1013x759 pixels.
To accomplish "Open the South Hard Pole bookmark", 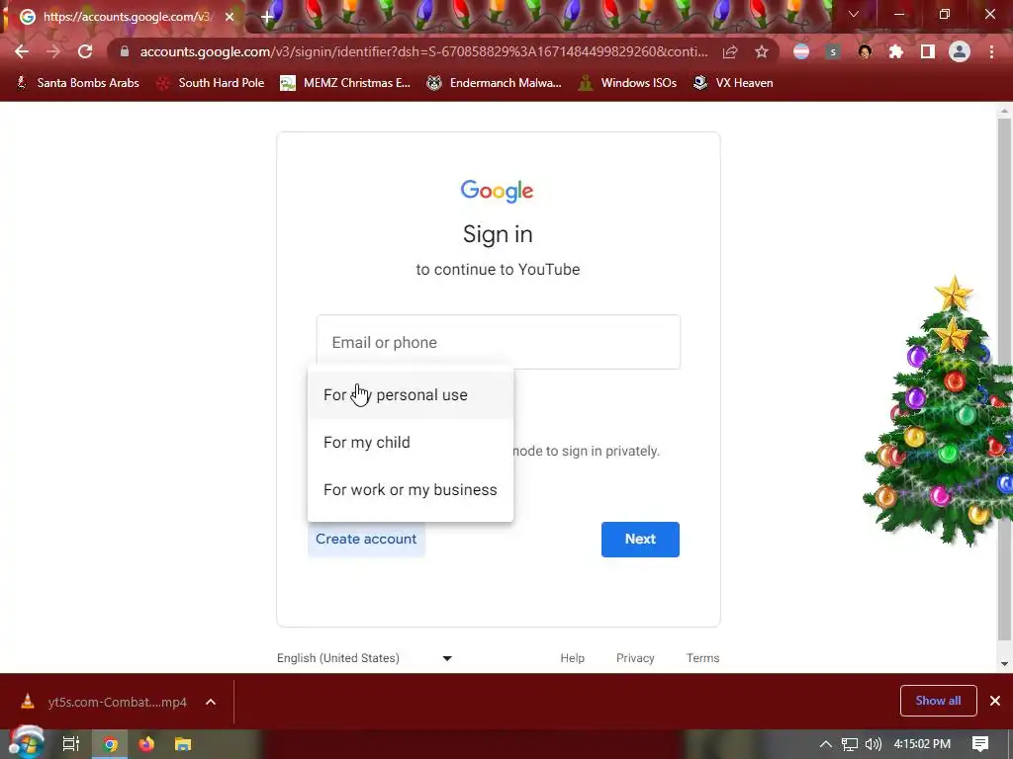I will 211,83.
